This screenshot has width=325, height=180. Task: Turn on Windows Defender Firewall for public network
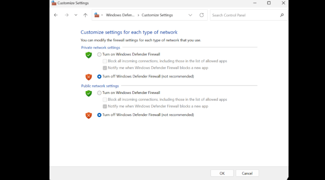99,93
